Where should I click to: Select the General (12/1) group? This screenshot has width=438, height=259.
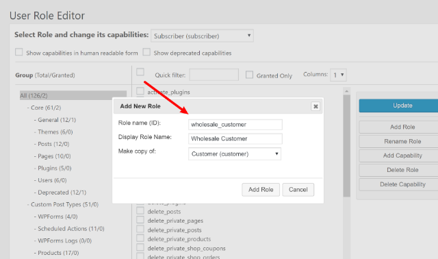57,120
